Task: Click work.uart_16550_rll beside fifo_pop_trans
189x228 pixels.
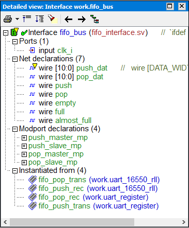Action: click(x=124, y=180)
